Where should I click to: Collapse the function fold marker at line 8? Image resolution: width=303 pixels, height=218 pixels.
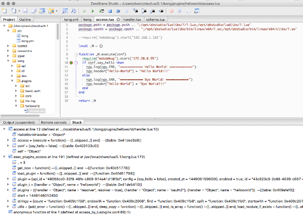click(x=76, y=55)
